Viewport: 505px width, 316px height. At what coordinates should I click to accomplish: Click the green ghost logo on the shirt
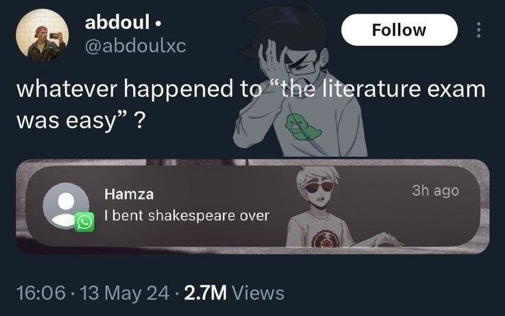click(302, 127)
